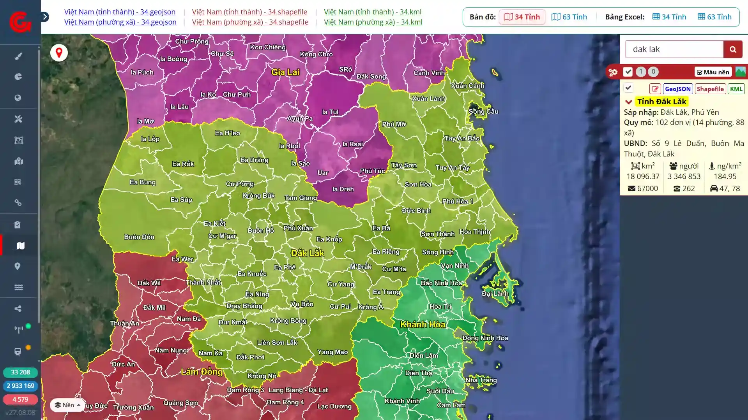Click the green 33 208 counter badge
This screenshot has height=420, width=748.
click(x=20, y=372)
